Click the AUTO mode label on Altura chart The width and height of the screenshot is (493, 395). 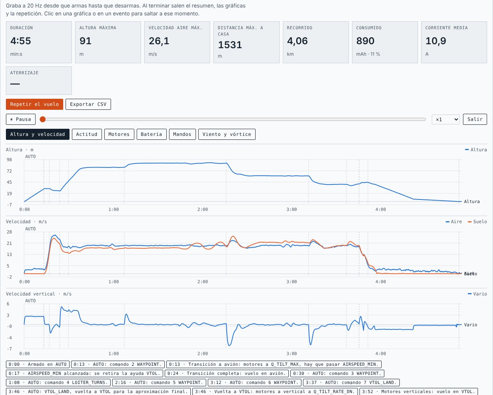pos(30,156)
